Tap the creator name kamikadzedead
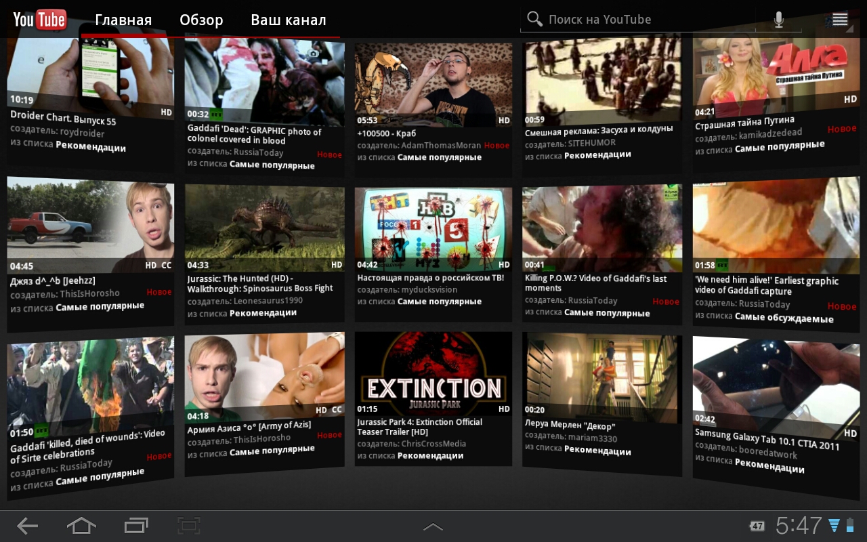The image size is (867, 542). click(x=770, y=135)
